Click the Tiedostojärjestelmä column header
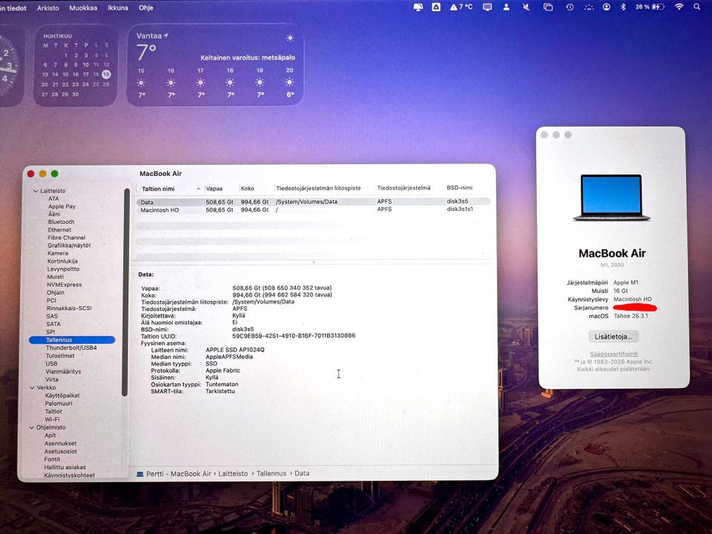Viewport: 712px width, 534px height. click(403, 188)
